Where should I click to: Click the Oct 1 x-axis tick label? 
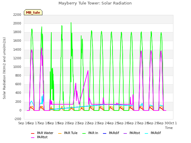(173, 123)
